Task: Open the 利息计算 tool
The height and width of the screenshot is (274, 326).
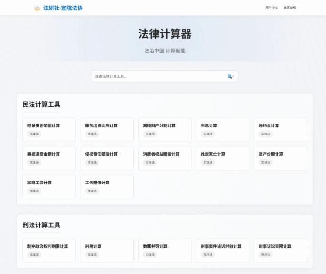Action: tap(222, 130)
